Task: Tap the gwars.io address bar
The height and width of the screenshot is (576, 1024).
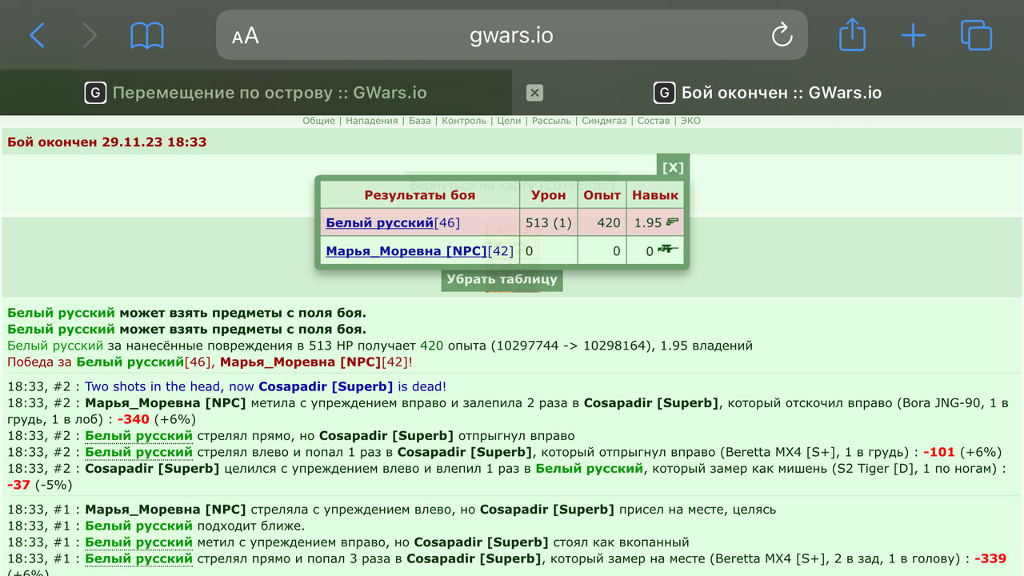Action: pos(512,35)
